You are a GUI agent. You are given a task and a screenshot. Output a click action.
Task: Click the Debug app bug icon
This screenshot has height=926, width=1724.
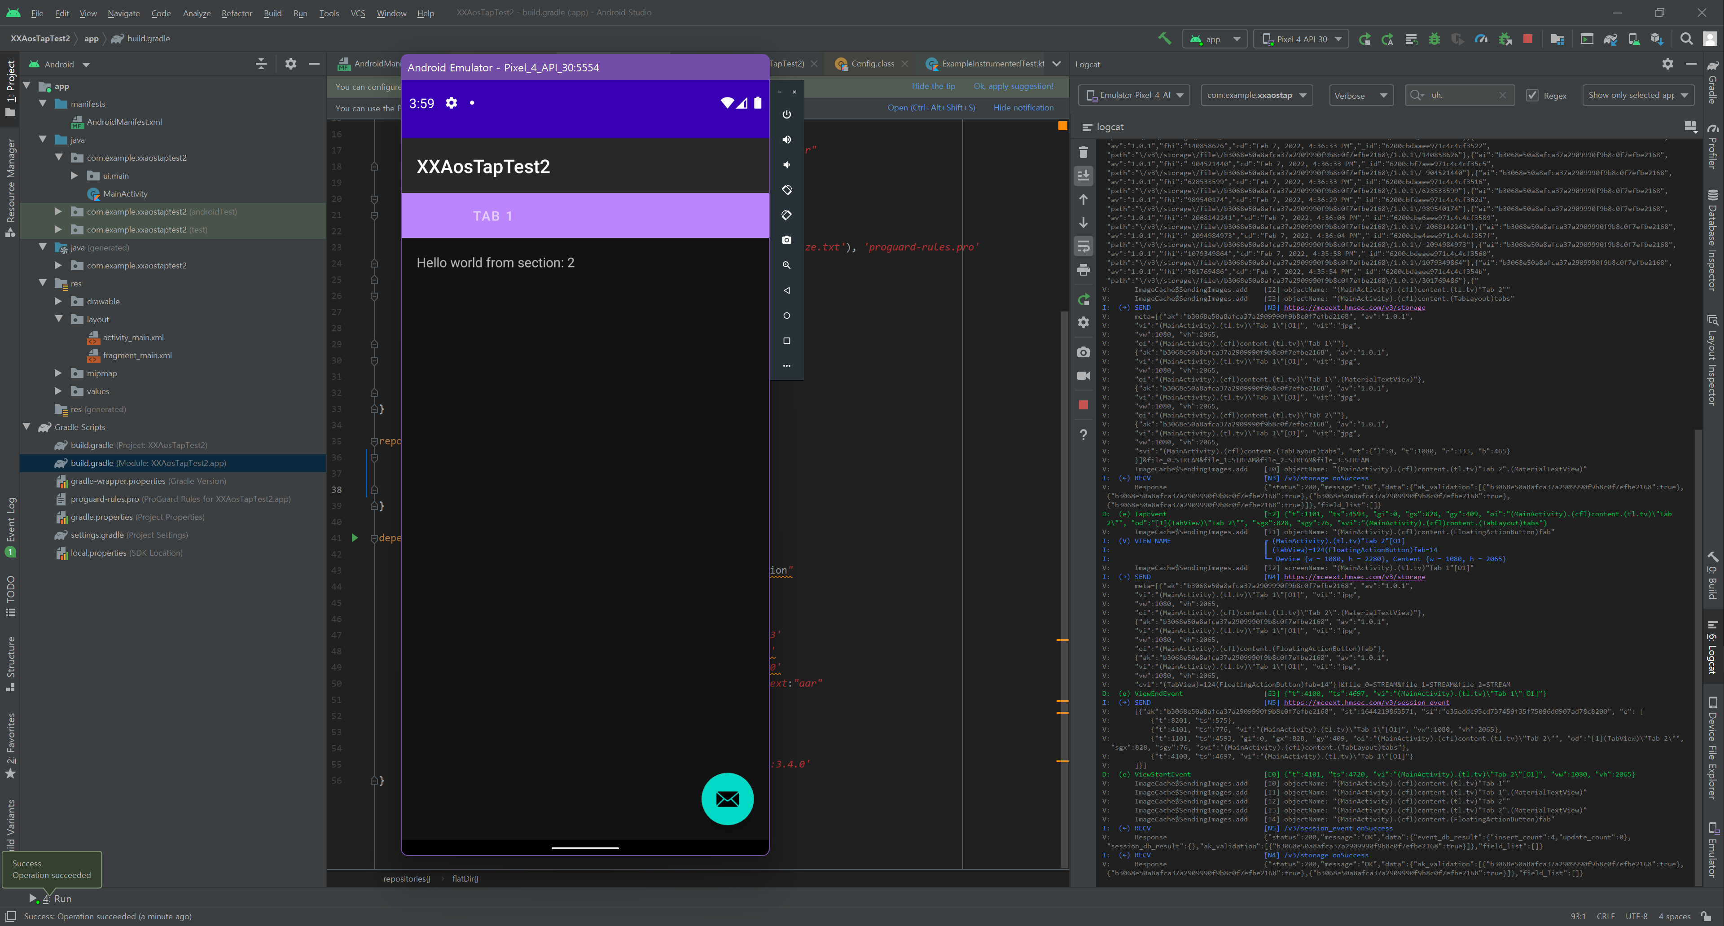(1434, 39)
